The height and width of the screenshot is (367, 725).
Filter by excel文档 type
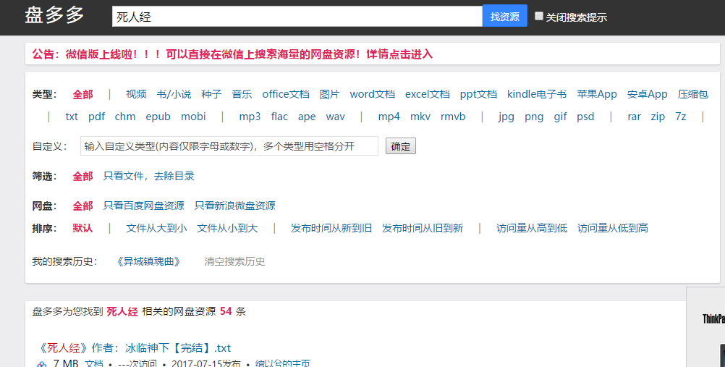pos(427,94)
